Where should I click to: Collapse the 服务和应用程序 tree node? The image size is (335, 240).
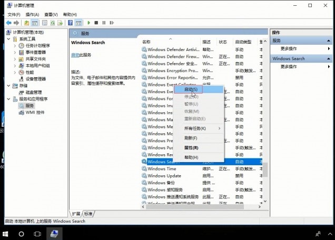coord(9,99)
